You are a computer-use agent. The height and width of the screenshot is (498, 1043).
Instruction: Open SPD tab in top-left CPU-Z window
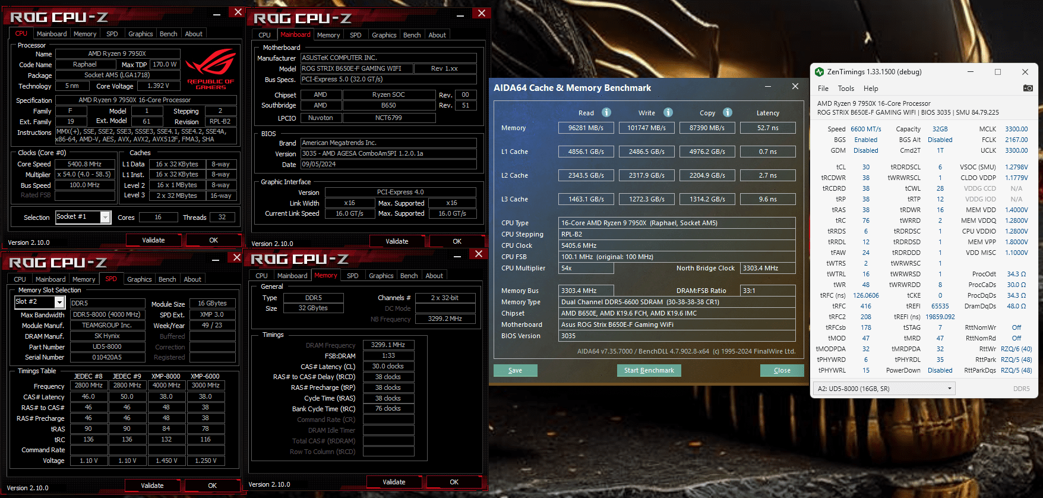[112, 34]
